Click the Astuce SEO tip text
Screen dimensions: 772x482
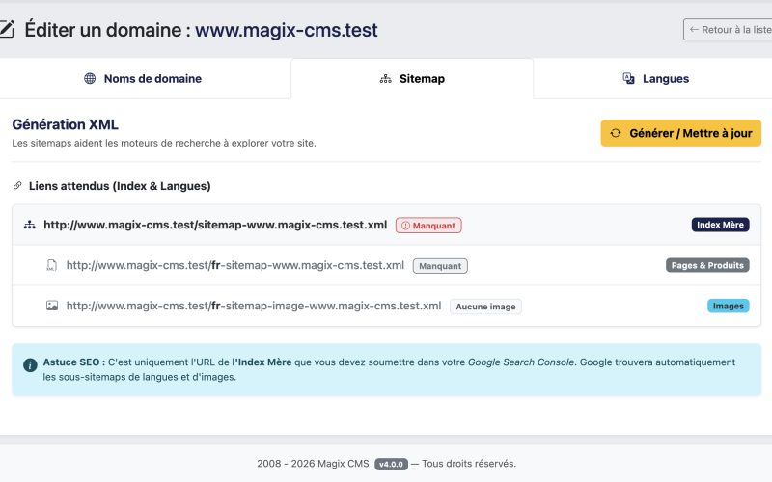coord(389,369)
